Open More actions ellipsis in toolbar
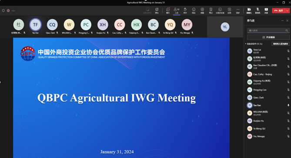291x158 pixels. point(238,10)
